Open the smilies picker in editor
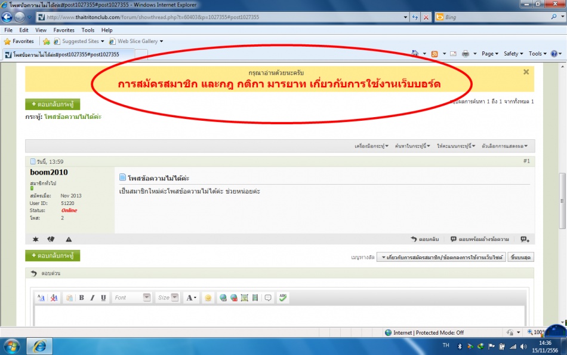This screenshot has height=355, width=567. coord(208,298)
